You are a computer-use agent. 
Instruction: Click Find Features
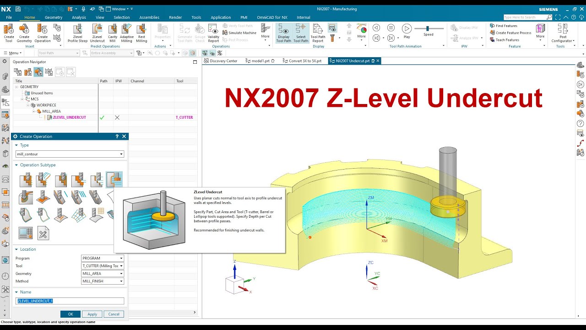(x=504, y=26)
